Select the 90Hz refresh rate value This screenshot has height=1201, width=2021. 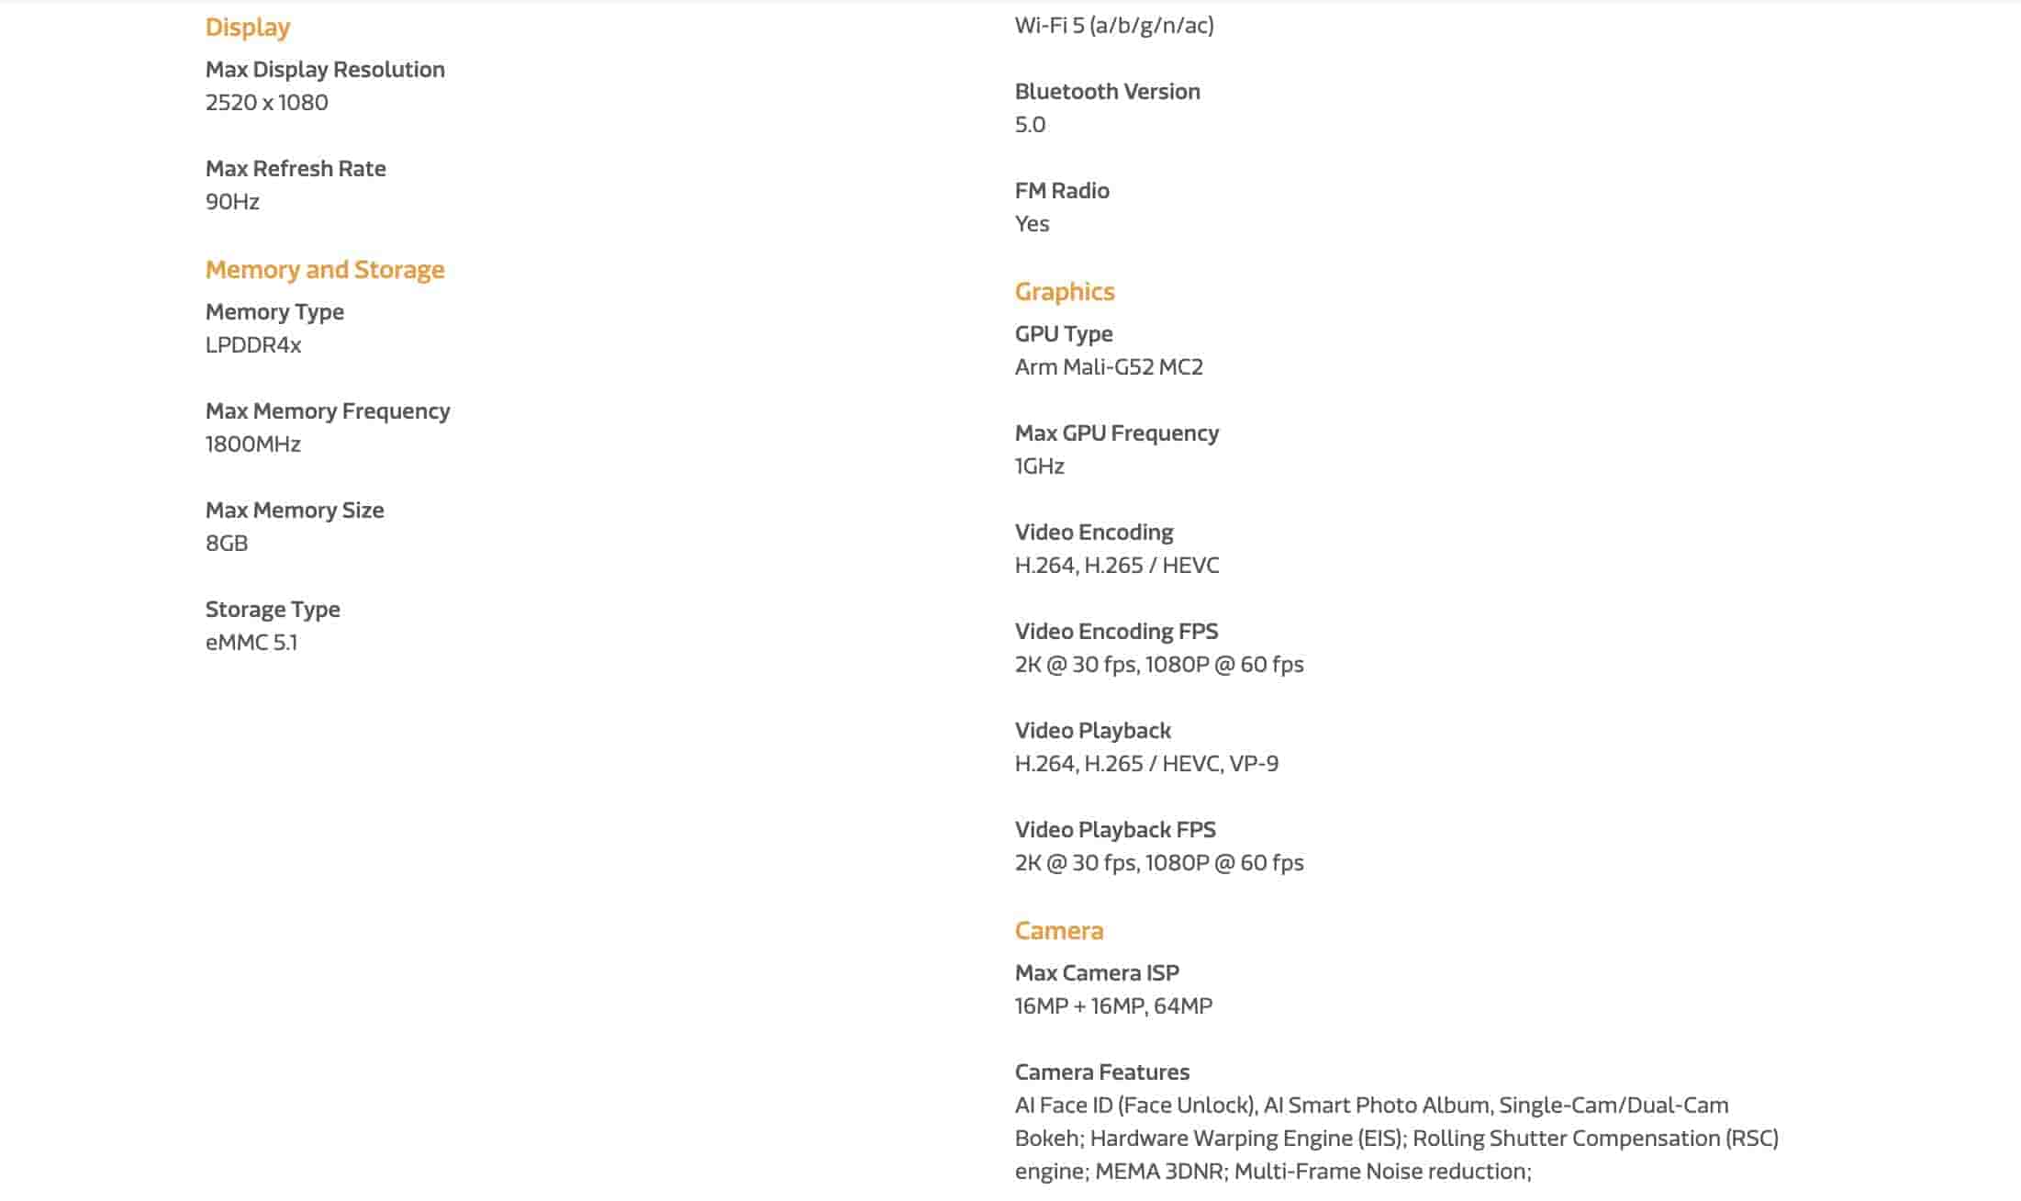[x=232, y=202]
